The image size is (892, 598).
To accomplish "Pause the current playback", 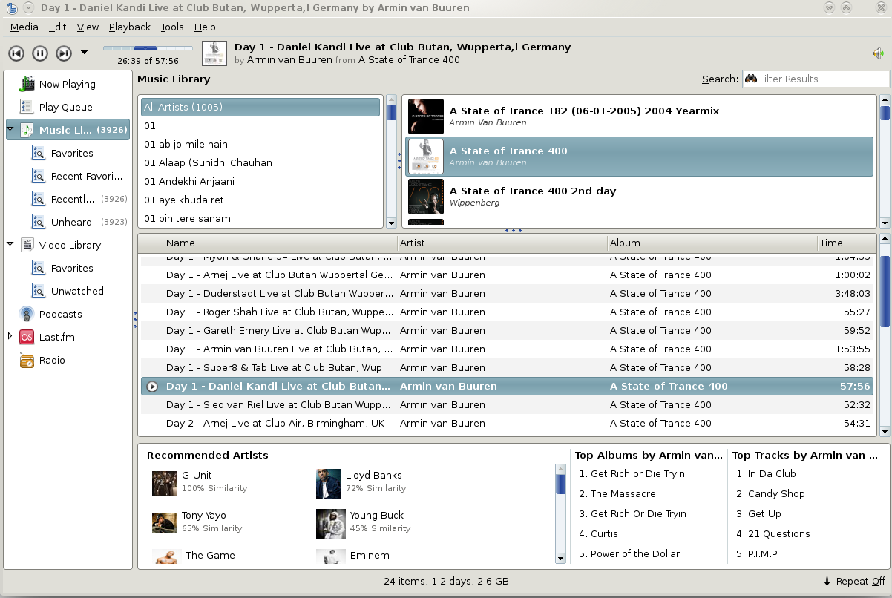I will click(40, 53).
